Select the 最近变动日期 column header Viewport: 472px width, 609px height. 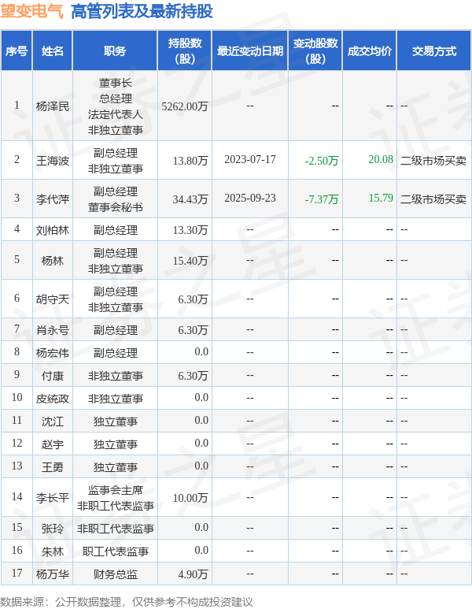tap(250, 51)
